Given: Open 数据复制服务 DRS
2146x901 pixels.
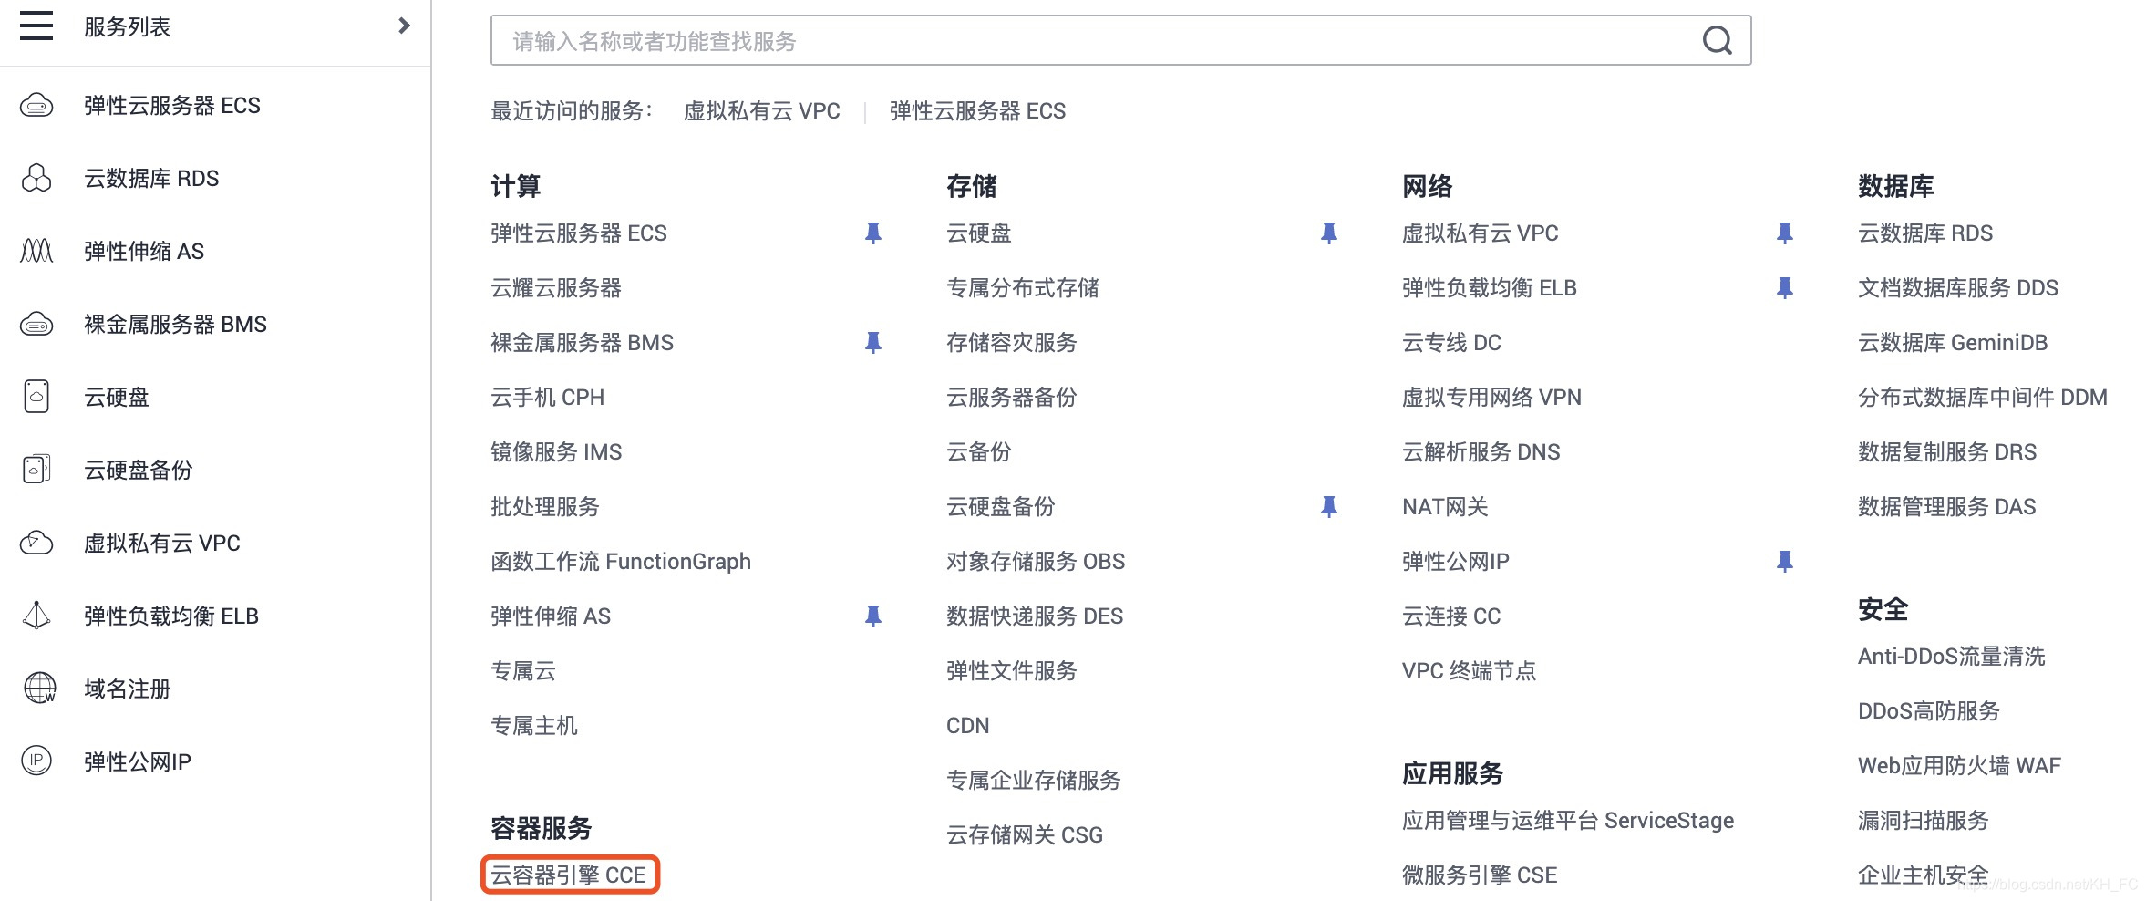Looking at the screenshot, I should click(1947, 452).
